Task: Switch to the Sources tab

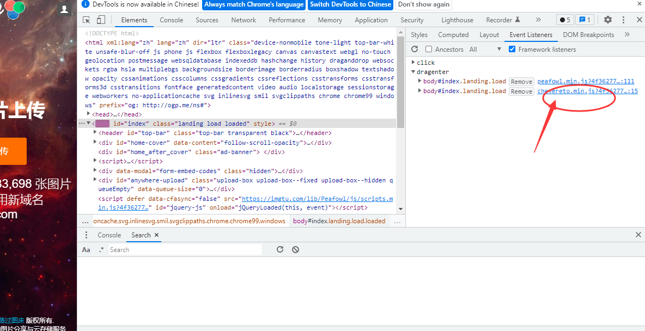Action: coord(207,20)
